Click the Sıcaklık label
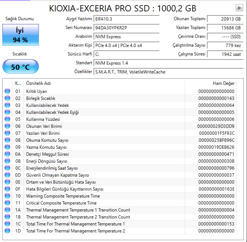The width and height of the screenshot is (247, 242). pos(20,54)
